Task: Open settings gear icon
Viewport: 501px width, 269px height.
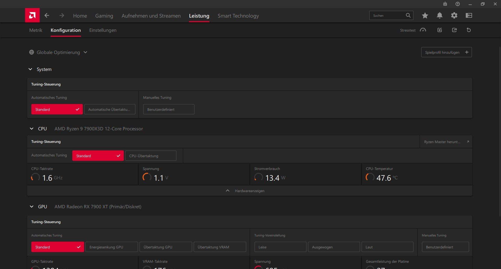Action: 454,16
